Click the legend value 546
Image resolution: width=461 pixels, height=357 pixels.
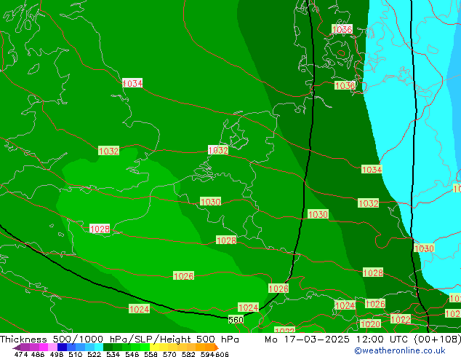pyautogui.click(x=132, y=354)
